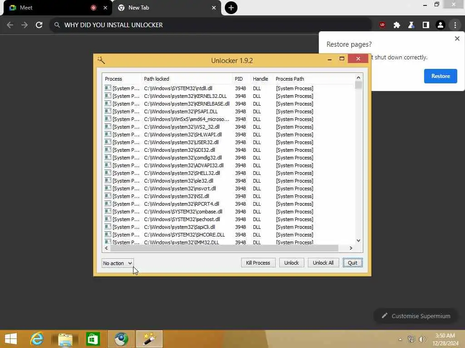Click the horizontal scrollbar thumb
The width and height of the screenshot is (465, 348).
[224, 248]
